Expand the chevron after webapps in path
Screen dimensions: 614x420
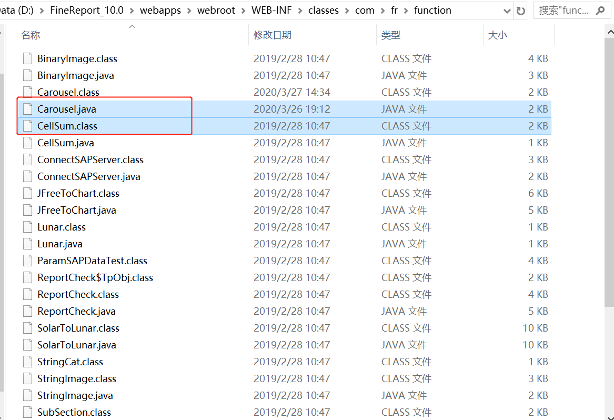click(x=189, y=11)
